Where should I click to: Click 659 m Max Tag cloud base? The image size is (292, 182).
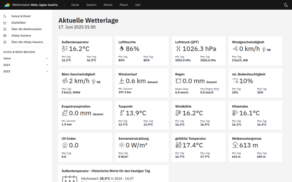click(261, 157)
